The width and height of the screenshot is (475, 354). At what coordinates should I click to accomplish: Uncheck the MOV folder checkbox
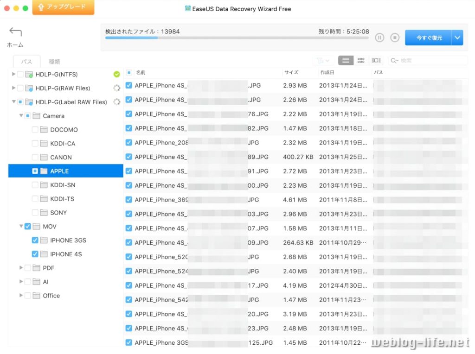pyautogui.click(x=27, y=226)
